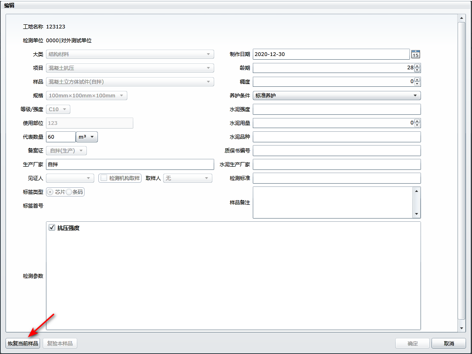Image resolution: width=472 pixels, height=354 pixels.
Task: Click the 生产厂家 text field
Action: [130, 164]
